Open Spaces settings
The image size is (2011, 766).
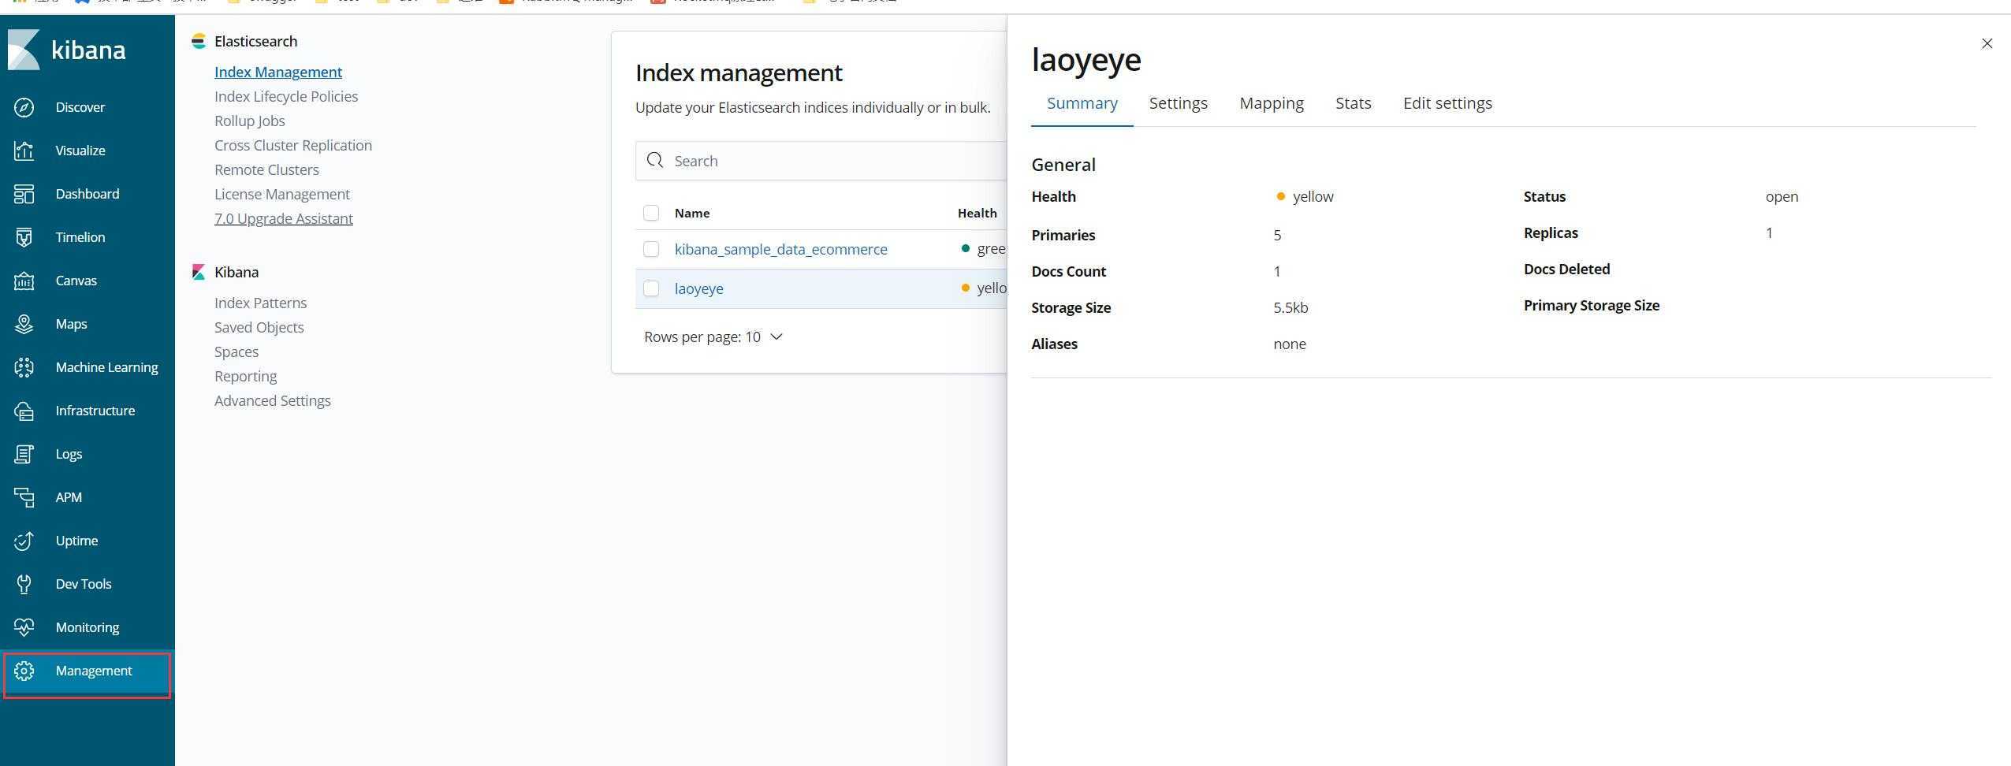click(x=236, y=351)
